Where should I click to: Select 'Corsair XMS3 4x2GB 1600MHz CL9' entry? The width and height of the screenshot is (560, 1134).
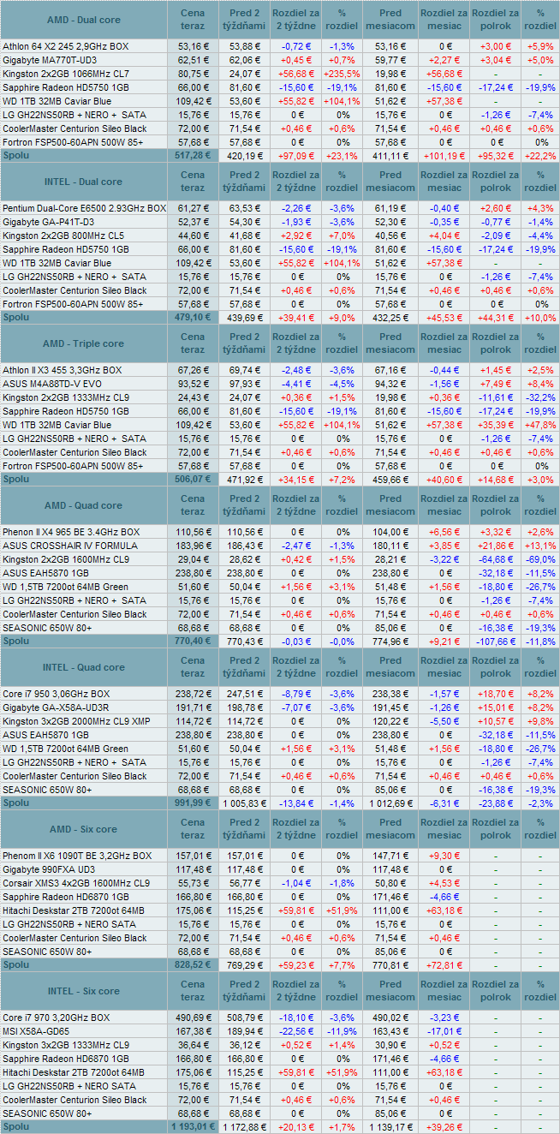coord(76,883)
